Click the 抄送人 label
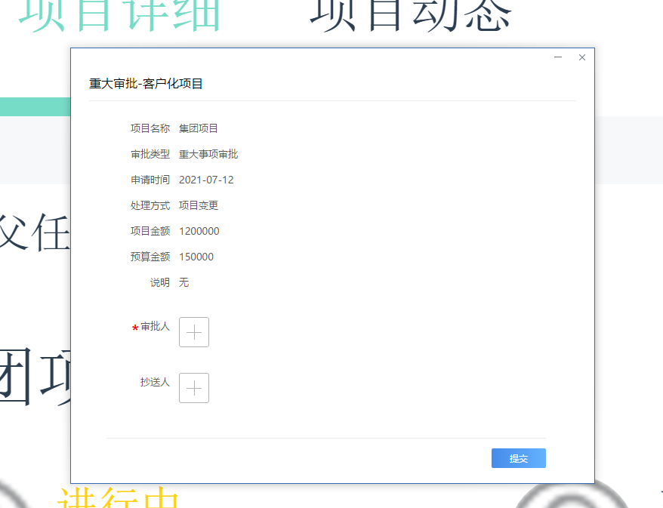Image resolution: width=663 pixels, height=508 pixels. point(155,382)
